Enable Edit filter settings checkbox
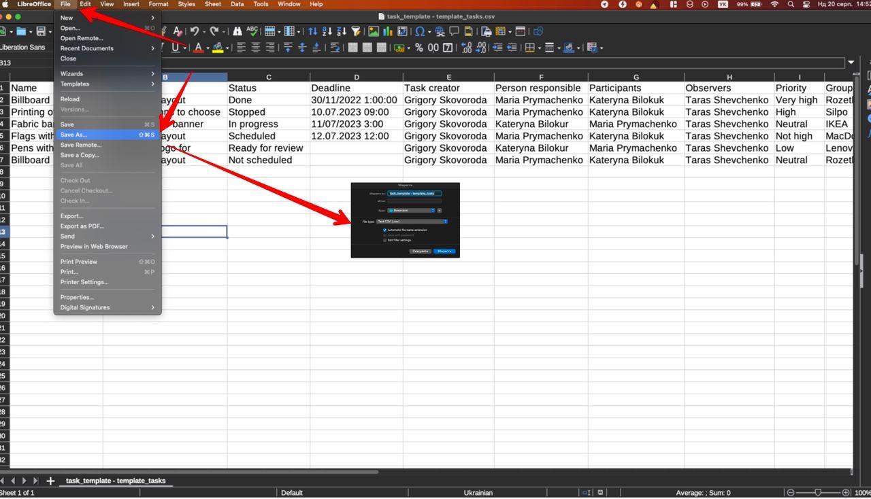The height and width of the screenshot is (499, 871). pos(384,240)
